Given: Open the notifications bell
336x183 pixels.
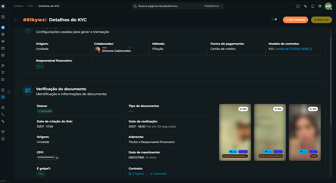Looking at the screenshot, I should click(x=313, y=6).
